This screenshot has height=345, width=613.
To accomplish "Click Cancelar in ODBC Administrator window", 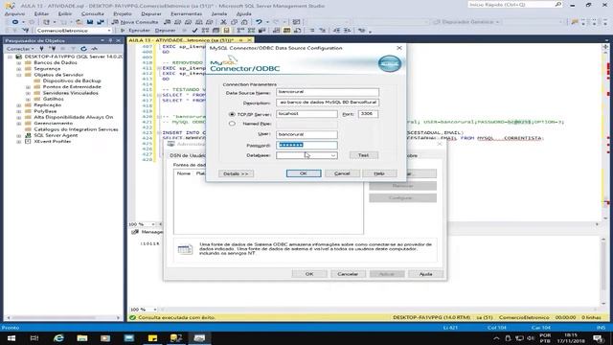I will point(348,274).
